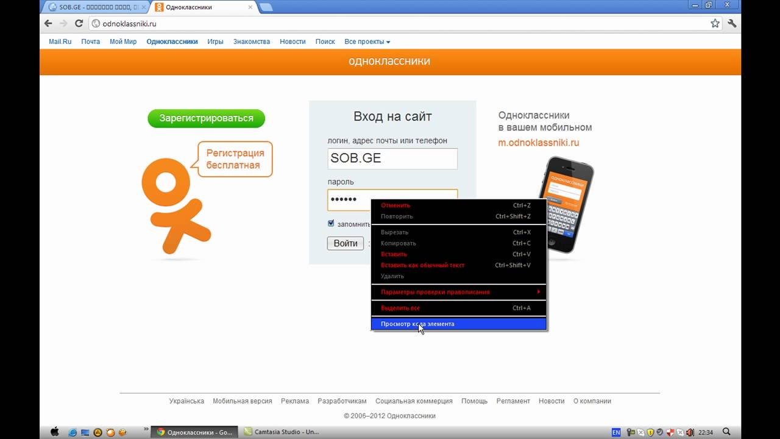Click the 22:34 clock in tray

click(706, 432)
